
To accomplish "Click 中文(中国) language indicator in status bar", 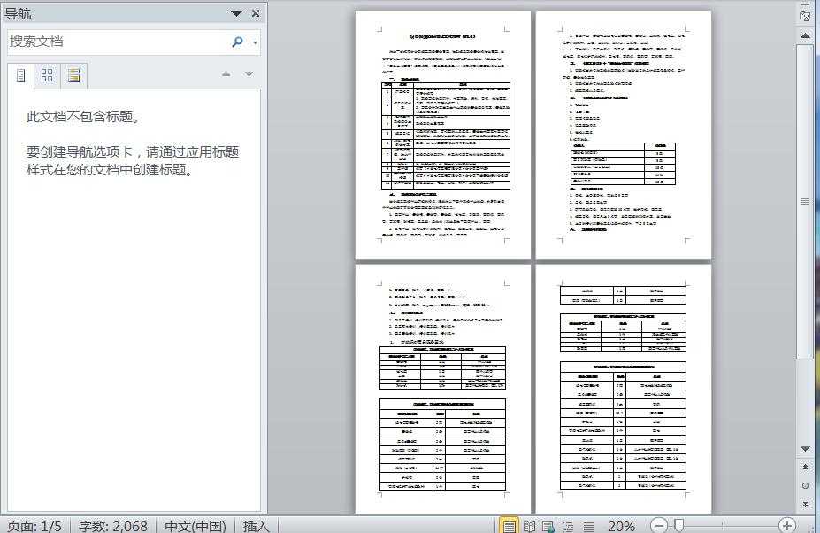I will point(195,526).
